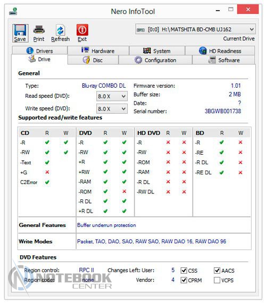
Task: Click the write modes list text
Action: [x=152, y=241]
